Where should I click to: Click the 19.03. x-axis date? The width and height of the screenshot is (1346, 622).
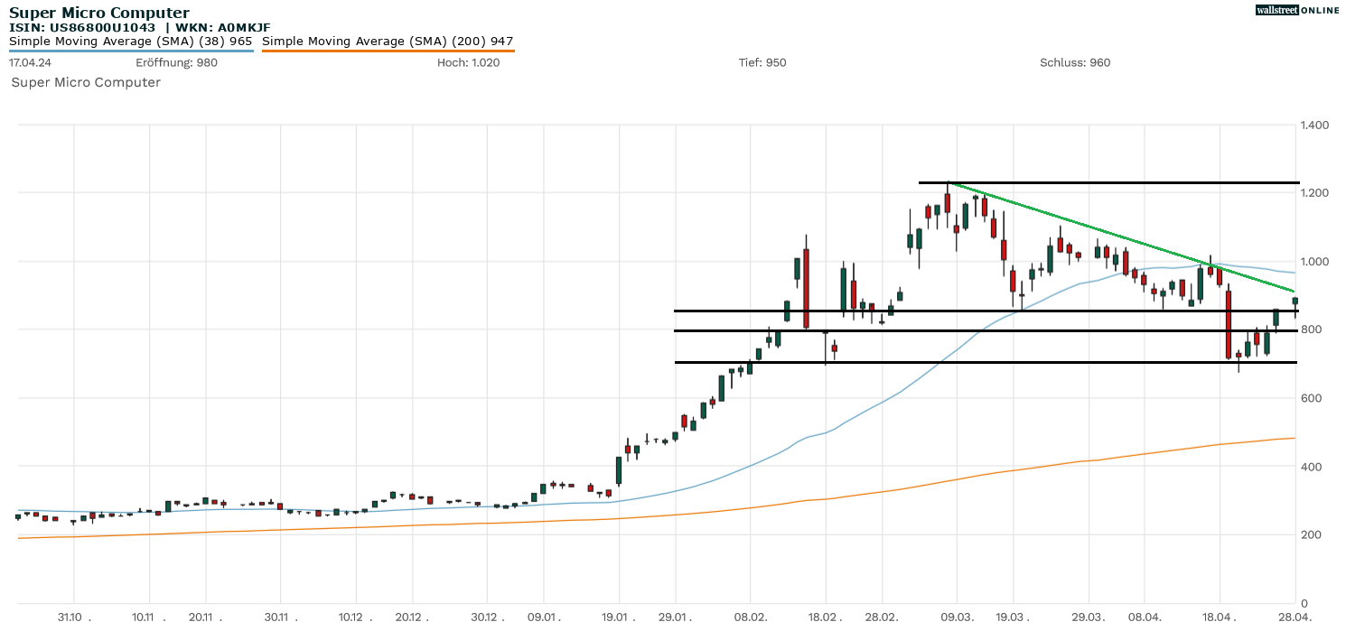(1013, 617)
